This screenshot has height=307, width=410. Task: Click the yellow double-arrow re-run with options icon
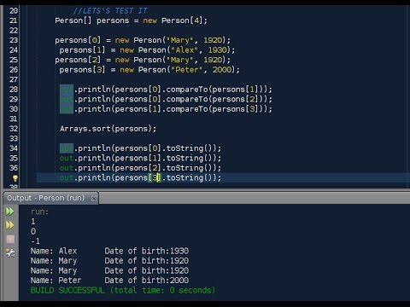coord(10,225)
